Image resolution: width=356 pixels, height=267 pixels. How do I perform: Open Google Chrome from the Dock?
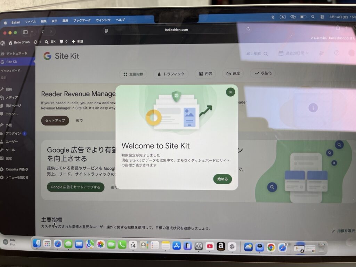[271, 247]
